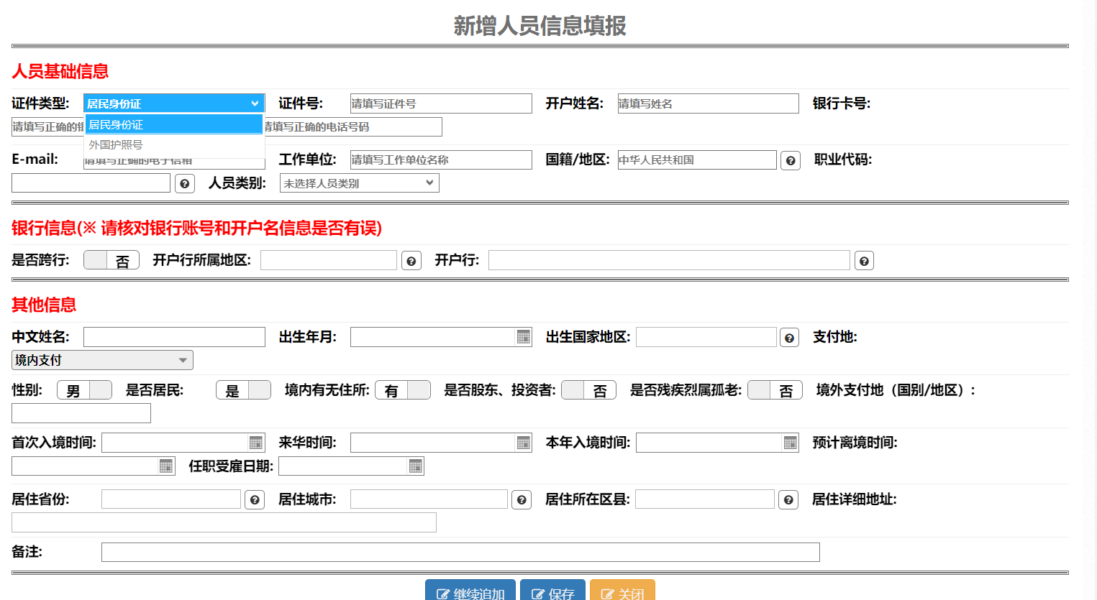Click help icon next to 国籍/地区 field
Screen dimensions: 1097x600
791,160
